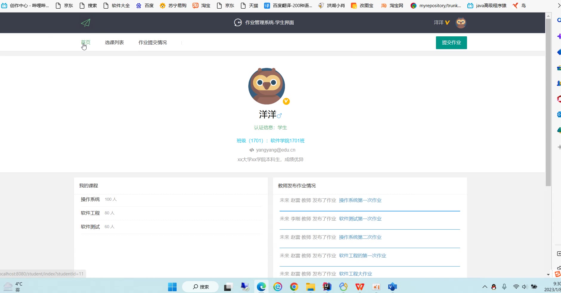This screenshot has width=561, height=293.
Task: Open the 创作中心 - 哔哩哔哩 bookmark
Action: [25, 6]
